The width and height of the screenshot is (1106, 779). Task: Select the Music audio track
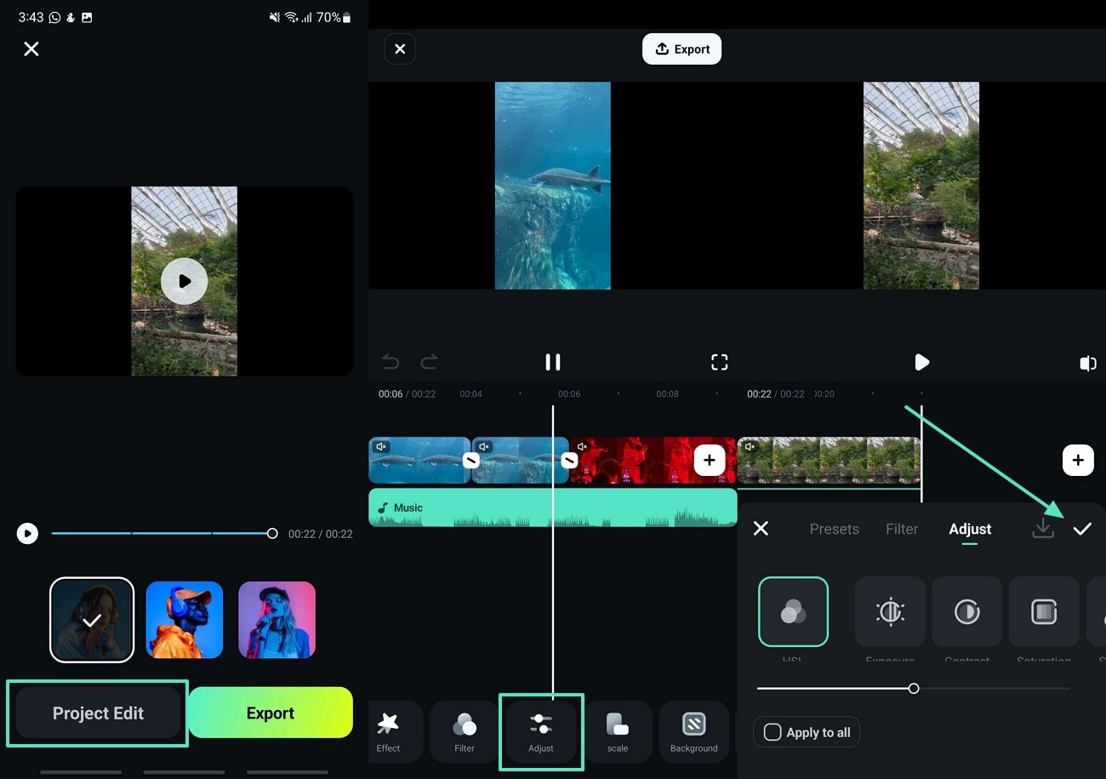click(x=552, y=507)
